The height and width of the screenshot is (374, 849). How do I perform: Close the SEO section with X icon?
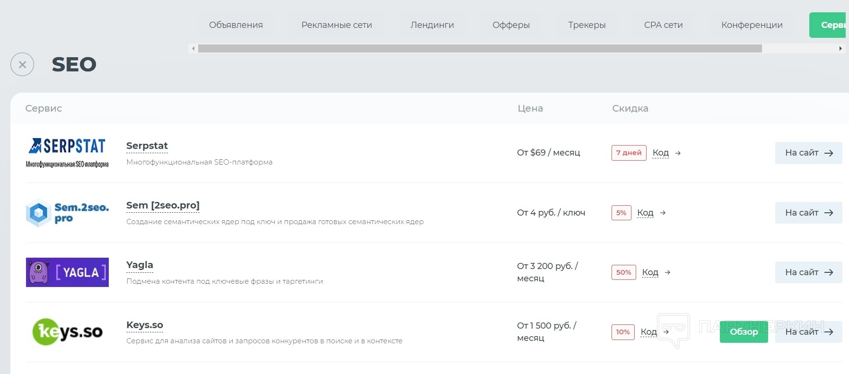[x=22, y=64]
